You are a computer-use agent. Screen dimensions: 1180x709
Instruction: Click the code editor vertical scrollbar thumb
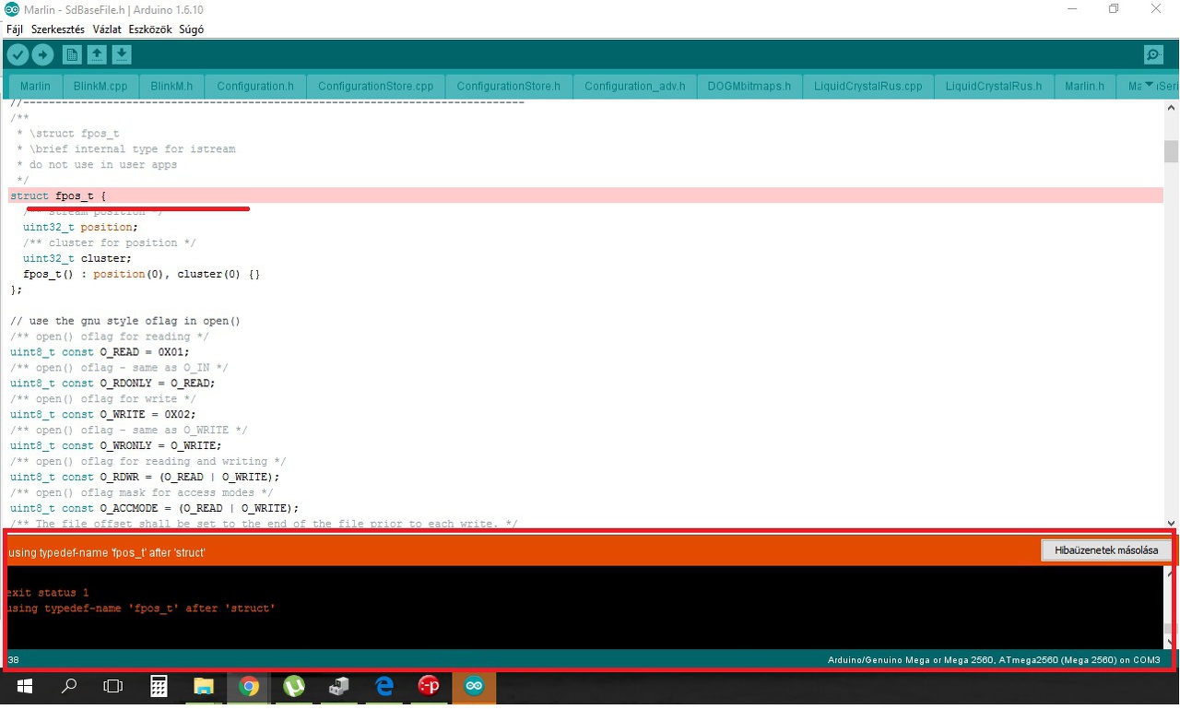click(x=1171, y=150)
